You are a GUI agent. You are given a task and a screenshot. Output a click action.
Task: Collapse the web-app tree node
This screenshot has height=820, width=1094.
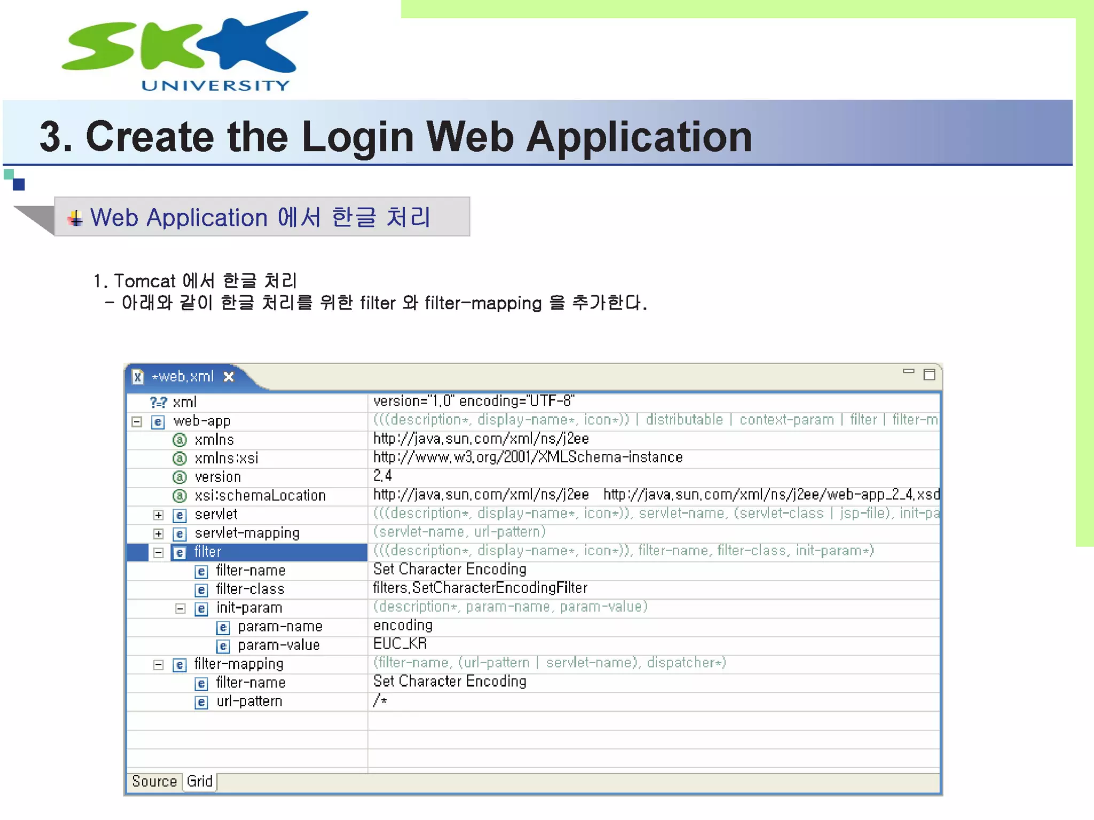click(x=137, y=422)
